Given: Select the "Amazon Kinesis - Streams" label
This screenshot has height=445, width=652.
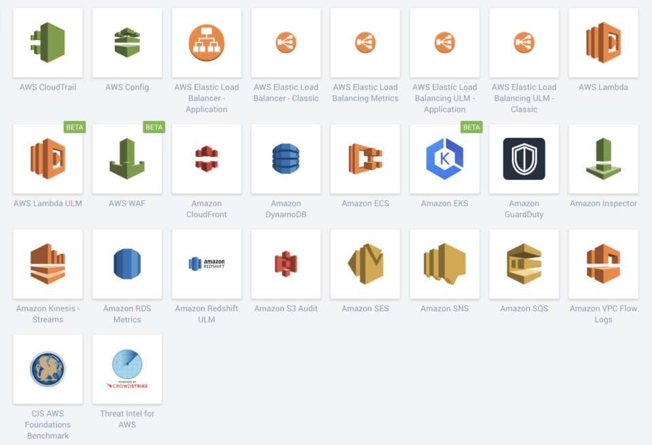Looking at the screenshot, I should point(48,314).
